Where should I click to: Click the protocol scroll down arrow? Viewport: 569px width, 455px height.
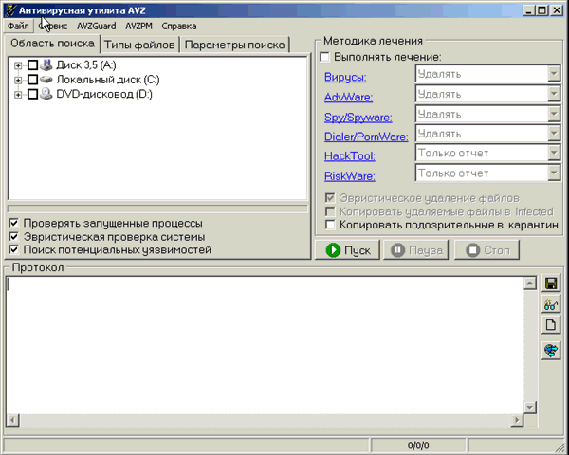pos(530,407)
